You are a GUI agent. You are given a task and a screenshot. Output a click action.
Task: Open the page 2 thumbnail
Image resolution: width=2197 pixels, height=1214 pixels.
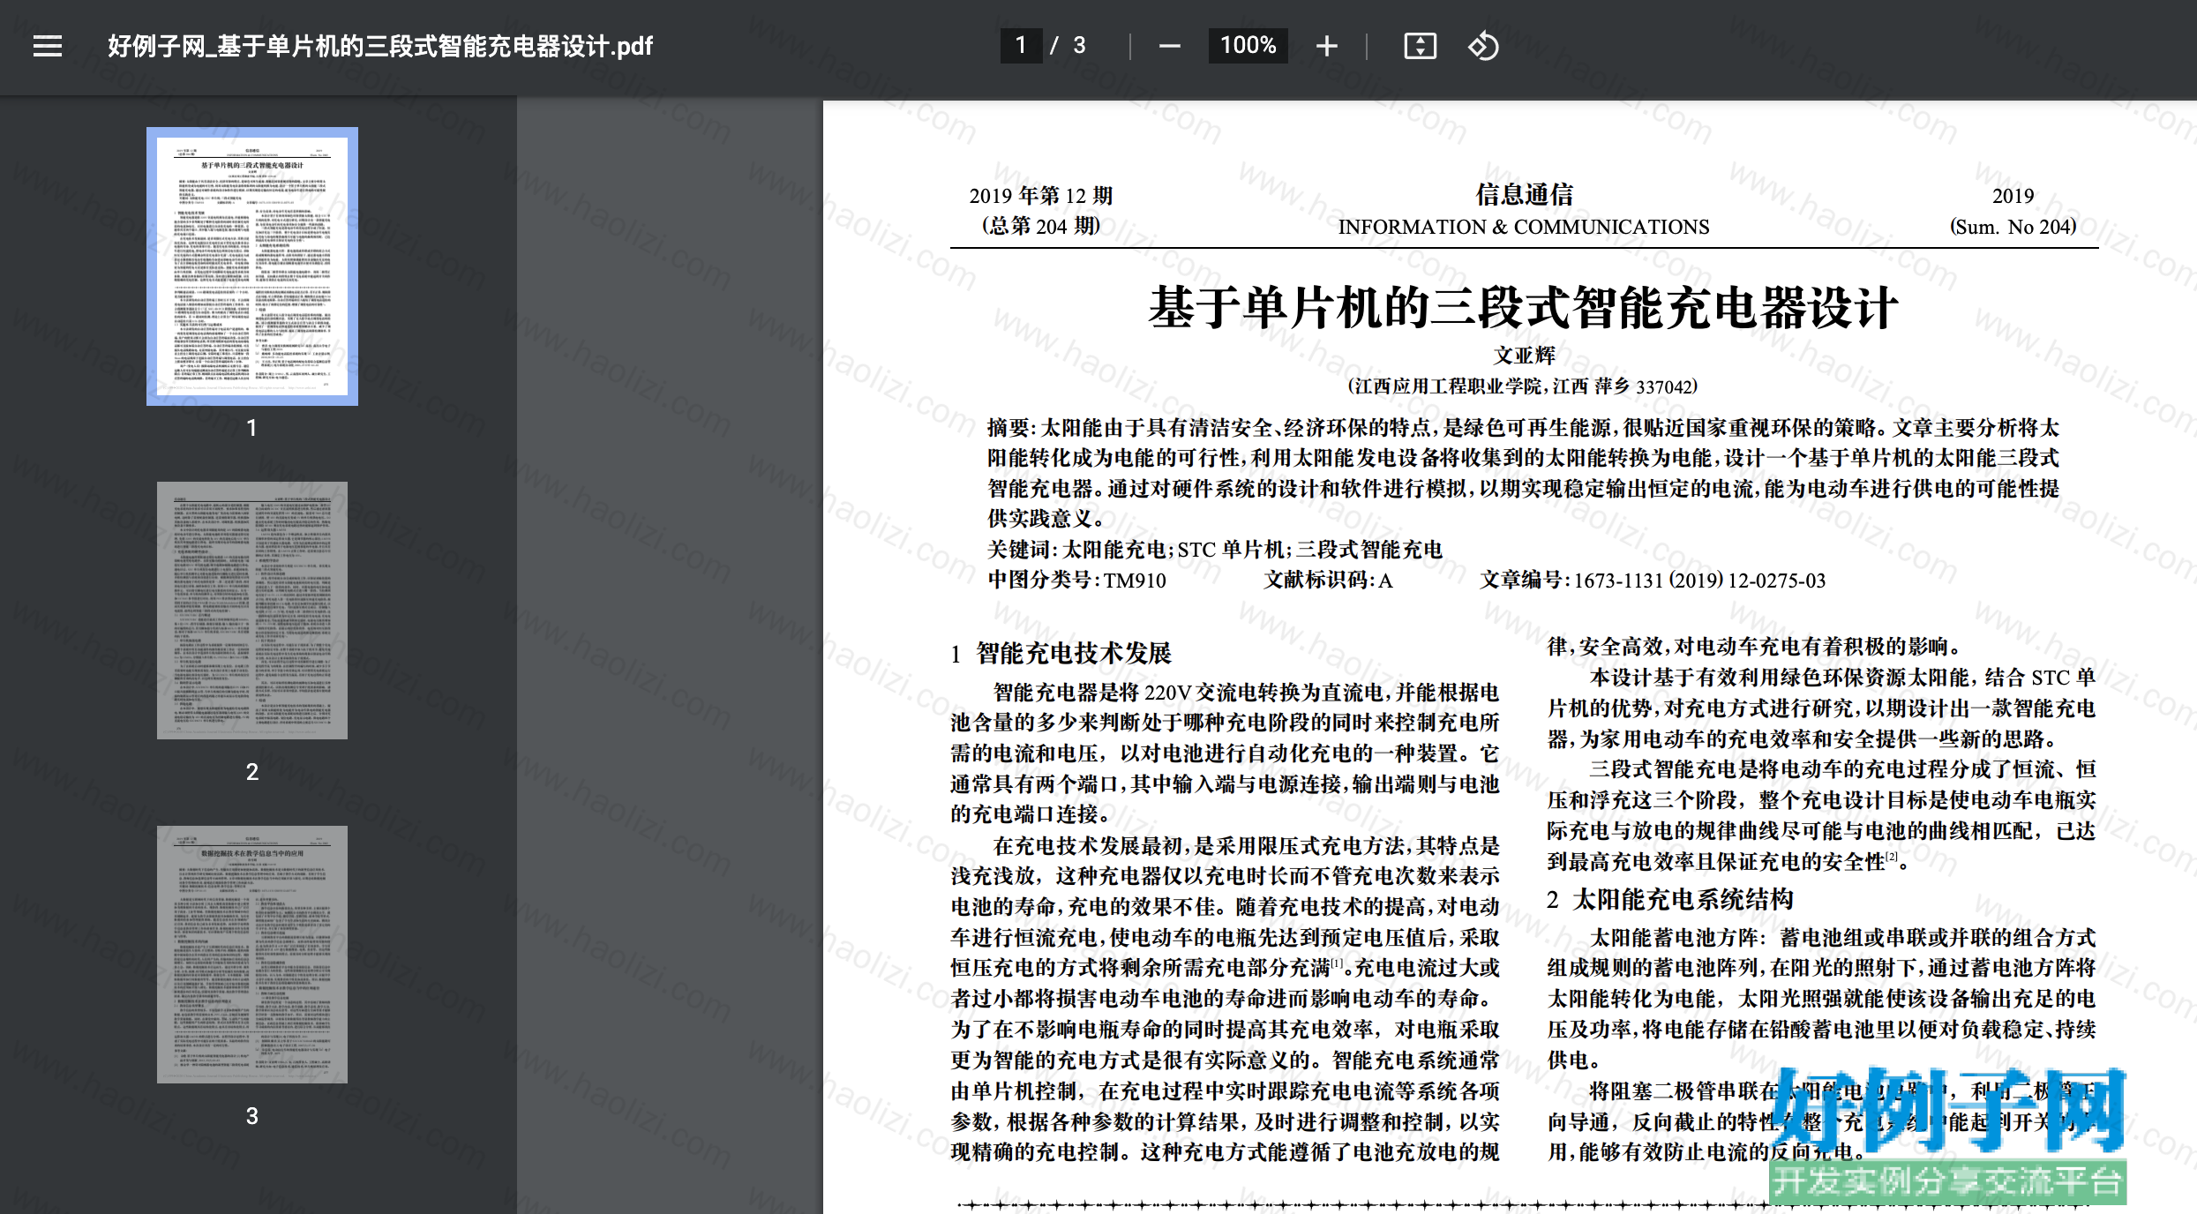252,611
